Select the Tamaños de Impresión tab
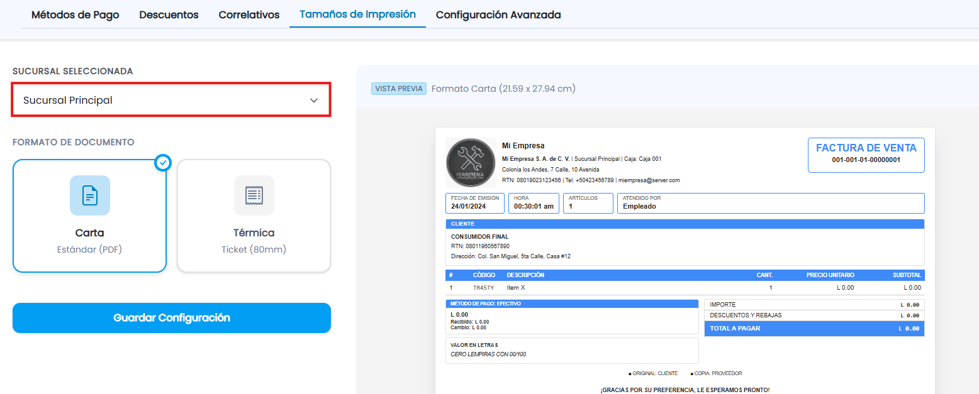The height and width of the screenshot is (394, 979). (357, 14)
